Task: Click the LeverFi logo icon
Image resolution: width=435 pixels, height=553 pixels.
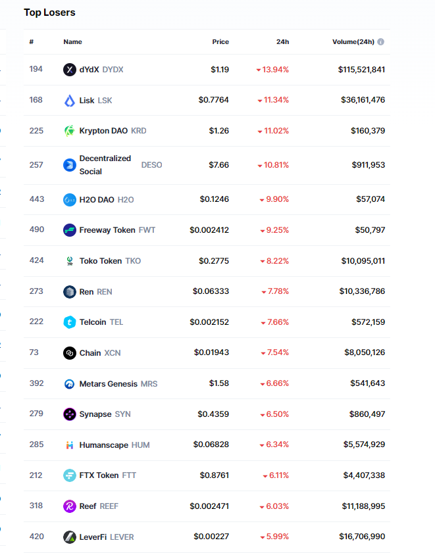Action: (x=70, y=537)
